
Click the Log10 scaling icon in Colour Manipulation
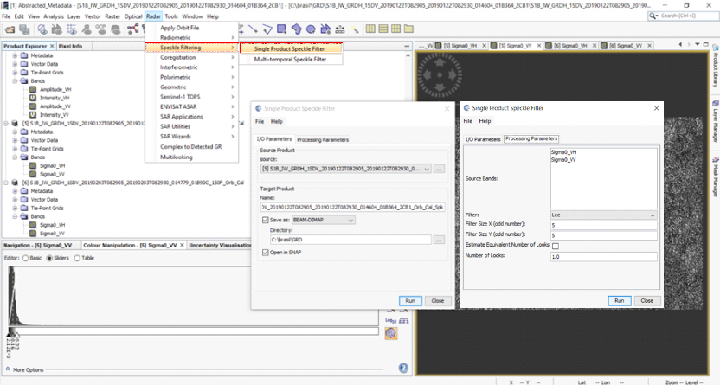pyautogui.click(x=390, y=320)
